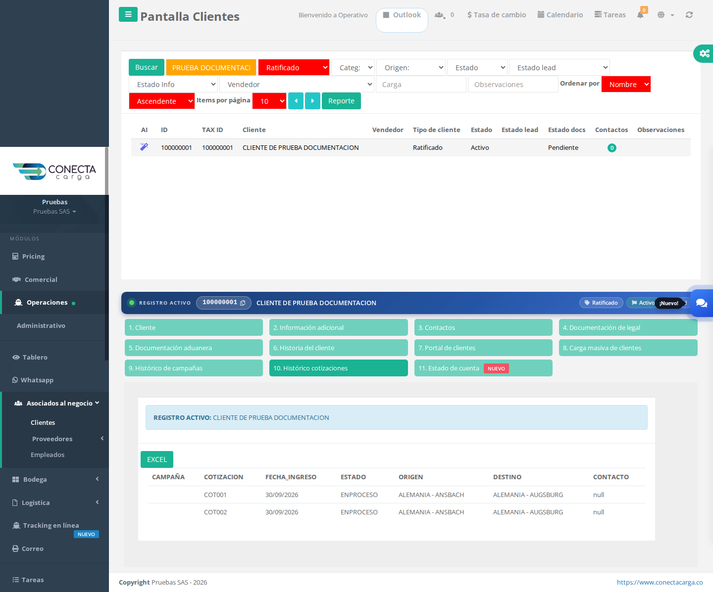Open 4. Documentación de legal tab
713x592 pixels.
coord(628,327)
